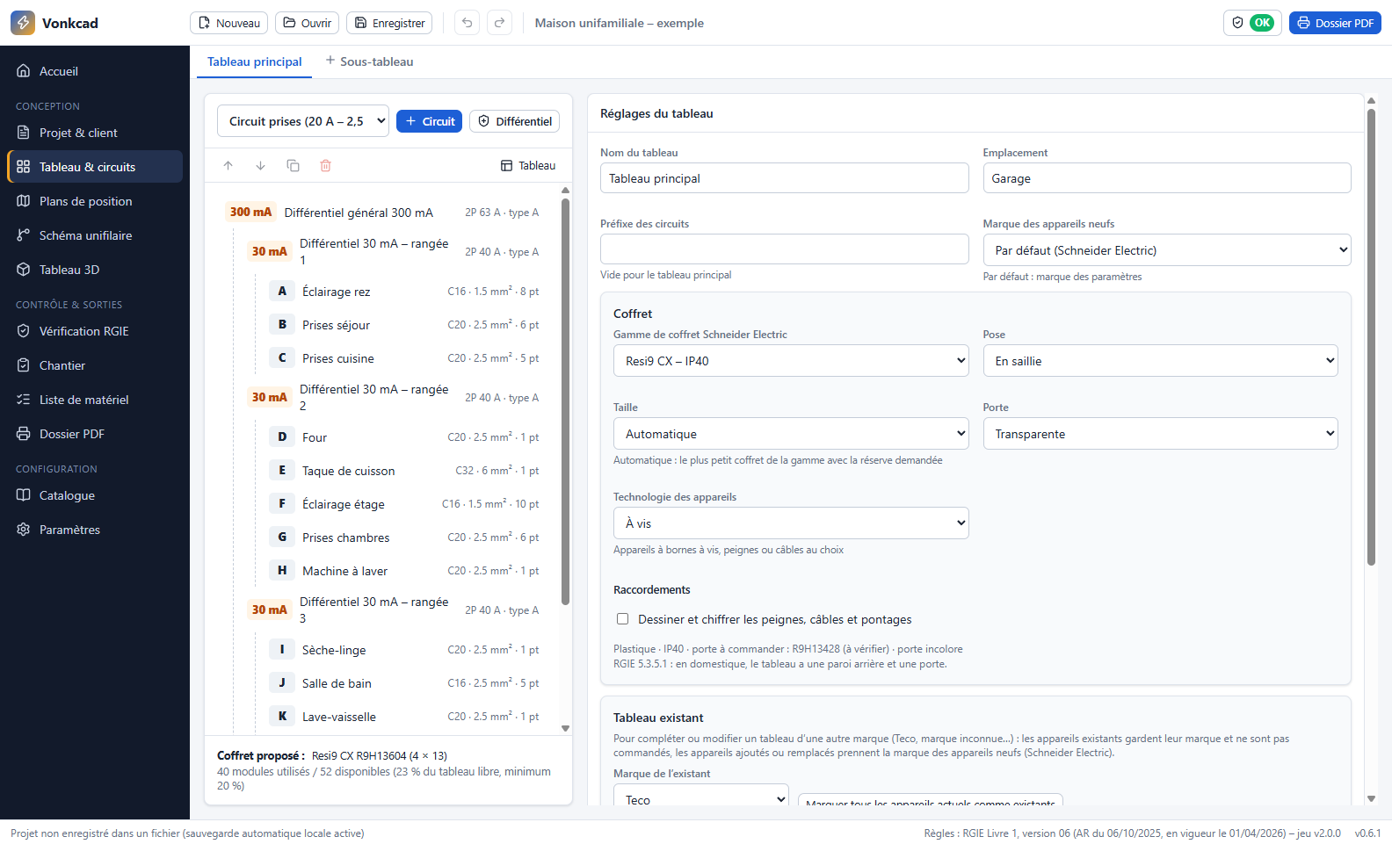Image resolution: width=1392 pixels, height=844 pixels.
Task: Move selected circuit up arrow
Action: [x=228, y=165]
